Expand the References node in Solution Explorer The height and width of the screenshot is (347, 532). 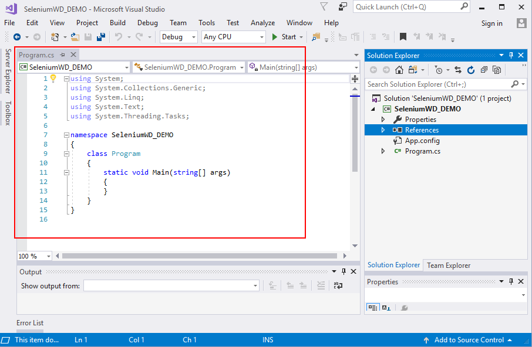tap(383, 130)
